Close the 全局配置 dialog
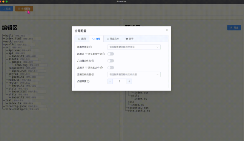This screenshot has width=244, height=141. coord(167,30)
